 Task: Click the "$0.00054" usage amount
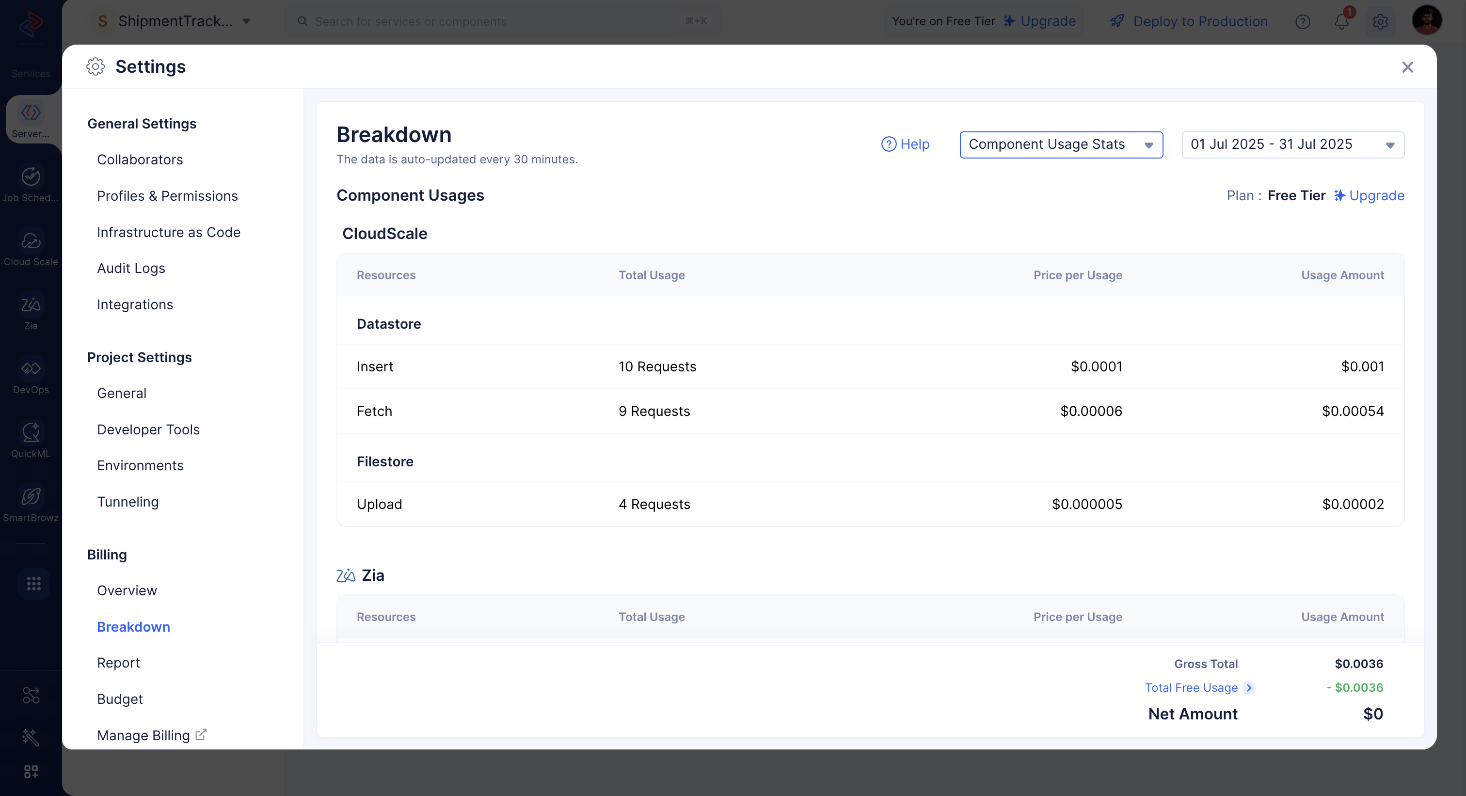1353,411
